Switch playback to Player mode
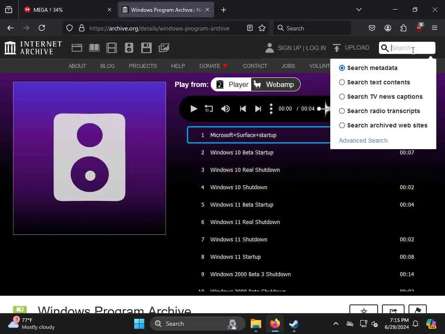This screenshot has height=334, width=445. click(x=232, y=85)
